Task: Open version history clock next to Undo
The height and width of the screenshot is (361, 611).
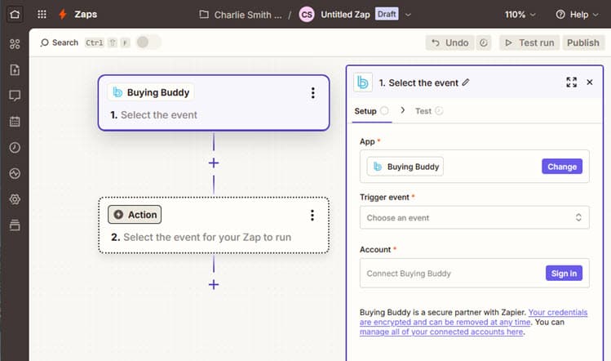Action: pyautogui.click(x=484, y=42)
